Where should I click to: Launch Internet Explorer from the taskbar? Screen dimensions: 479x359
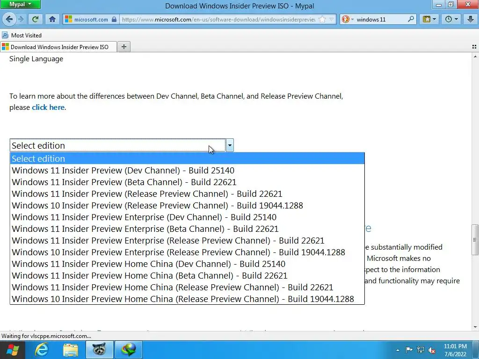pos(42,350)
